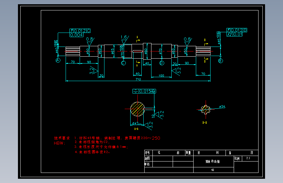Image resolution: width=283 pixels, height=183 pixels.
Task: Click the '比例' title block label
Action: click(x=237, y=159)
